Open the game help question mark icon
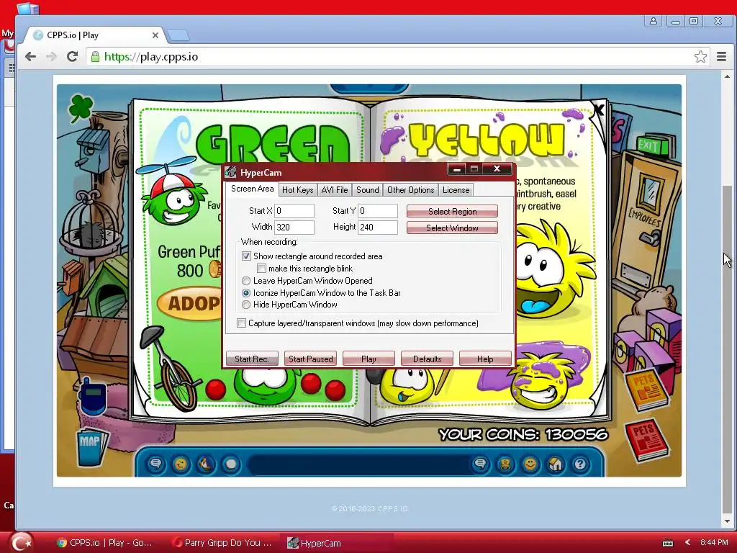This screenshot has width=737, height=553. coord(580,464)
